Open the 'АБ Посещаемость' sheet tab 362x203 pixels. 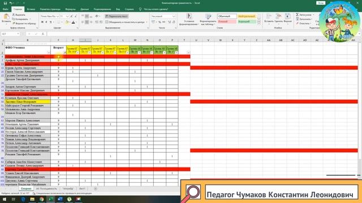(46, 188)
